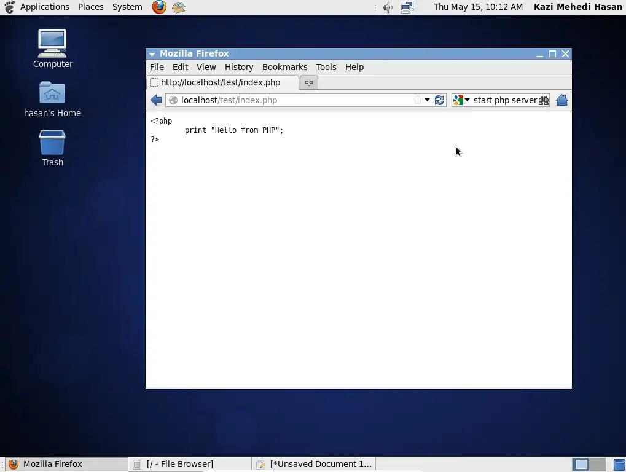The height and width of the screenshot is (472, 626).
Task: Click the Firefox back arrow button
Action: pyautogui.click(x=156, y=100)
